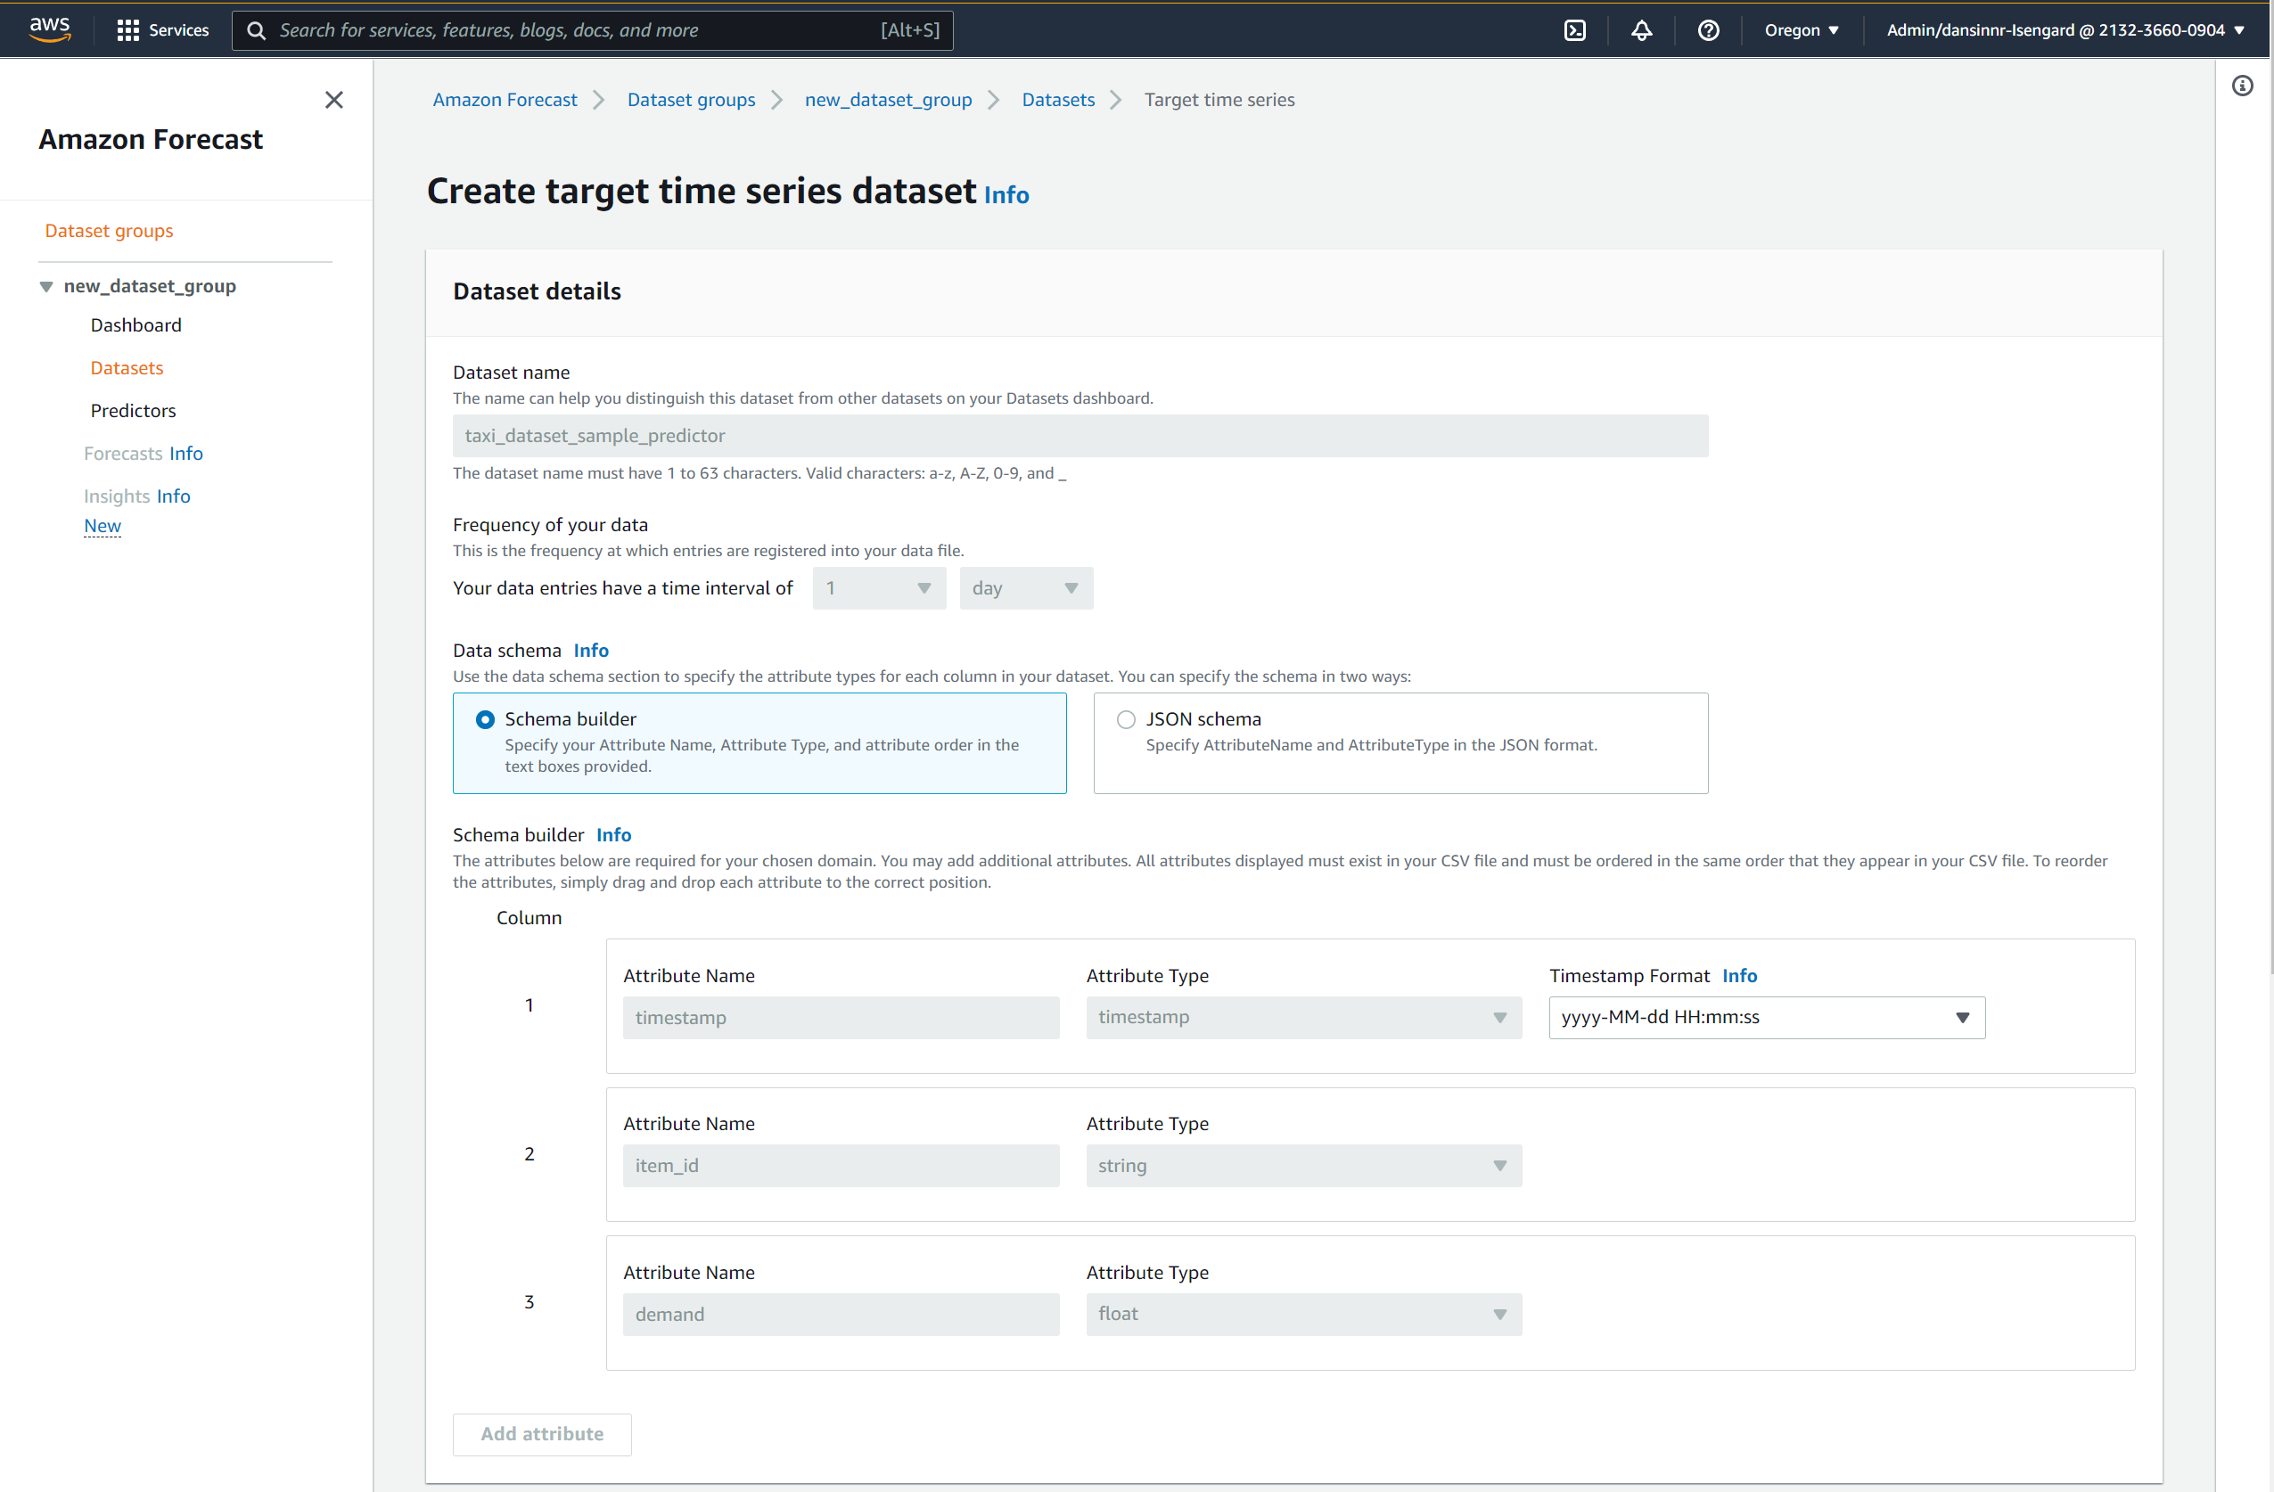This screenshot has height=1492, width=2274.
Task: Open the Services grid menu
Action: click(162, 29)
